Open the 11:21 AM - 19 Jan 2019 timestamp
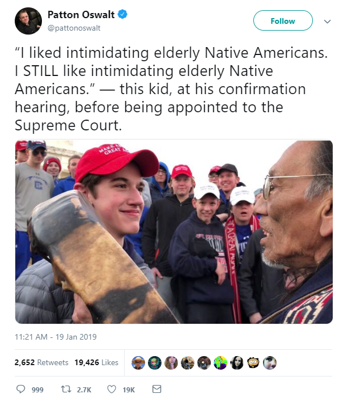Image resolution: width=348 pixels, height=402 pixels. [56, 337]
